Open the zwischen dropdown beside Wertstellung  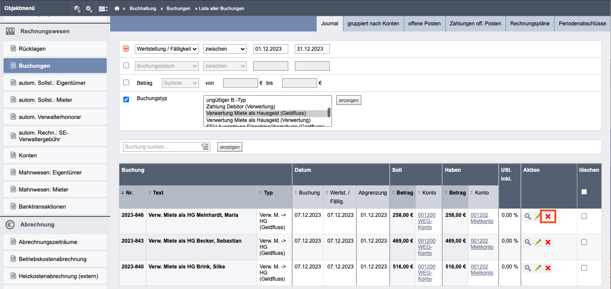[x=225, y=49]
